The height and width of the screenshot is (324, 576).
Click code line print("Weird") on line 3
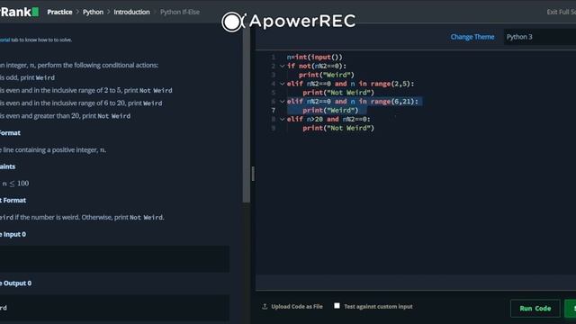[x=327, y=75]
